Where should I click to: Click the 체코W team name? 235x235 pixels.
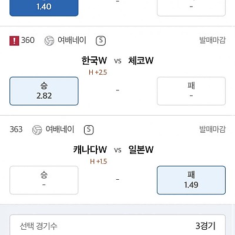click(141, 61)
